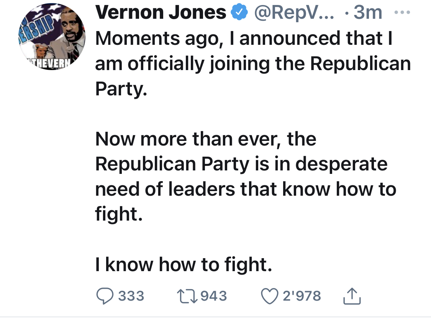Open Vernon Jones profile picture
Screen dimensions: 431x324
point(52,36)
